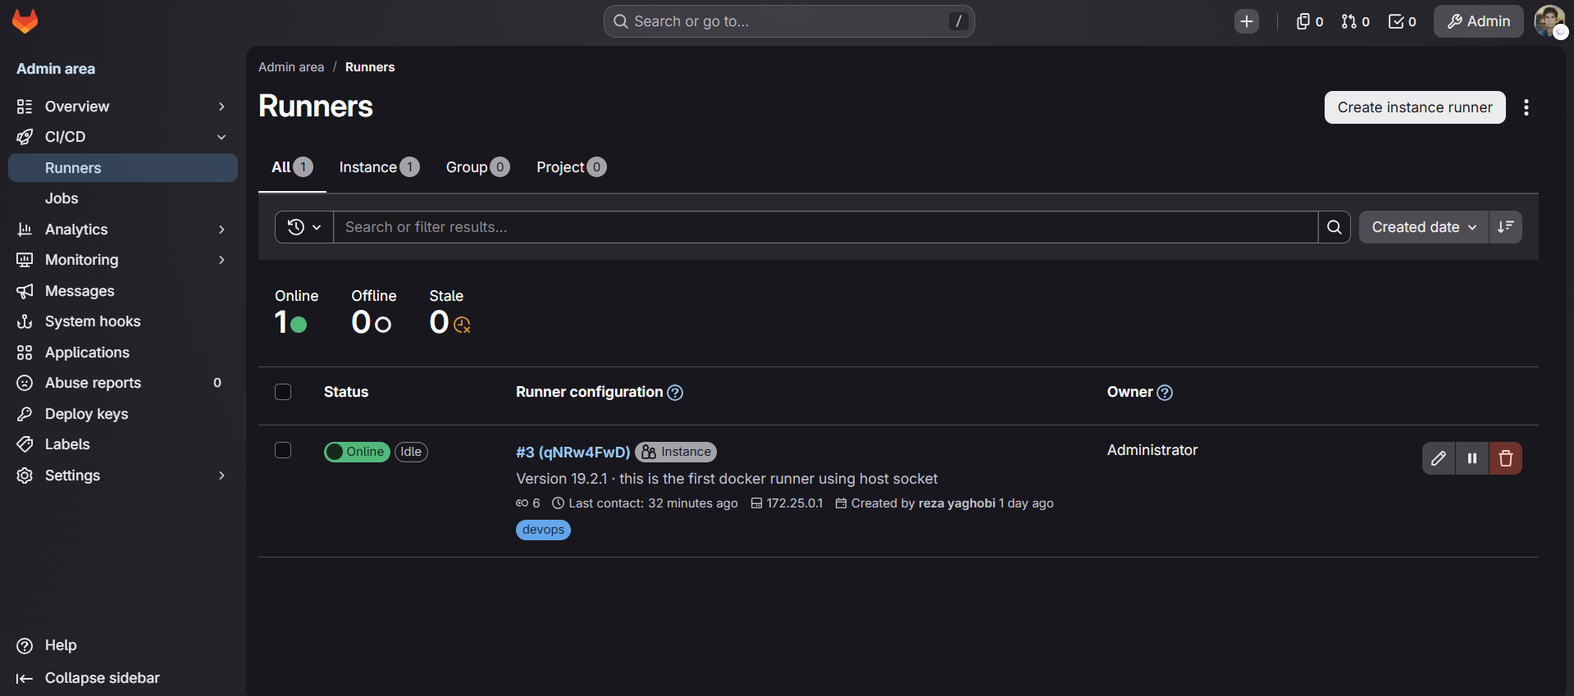This screenshot has height=696, width=1574.
Task: Click the Administrator owner text
Action: [1152, 450]
